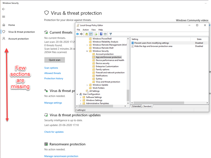The height and width of the screenshot is (158, 211).
Task: Toggle the Show/Hide Console Tree icon
Action: point(91,34)
